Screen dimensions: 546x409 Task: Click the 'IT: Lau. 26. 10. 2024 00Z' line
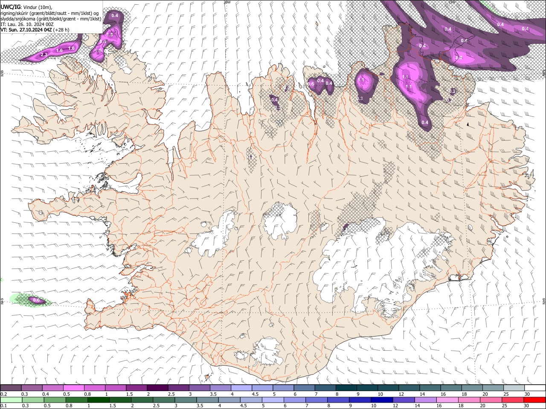[x=27, y=24]
